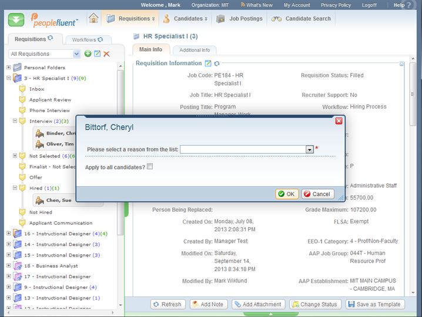
Task: Click edit icon beside All Requisitions dropdown
Action: (97, 54)
